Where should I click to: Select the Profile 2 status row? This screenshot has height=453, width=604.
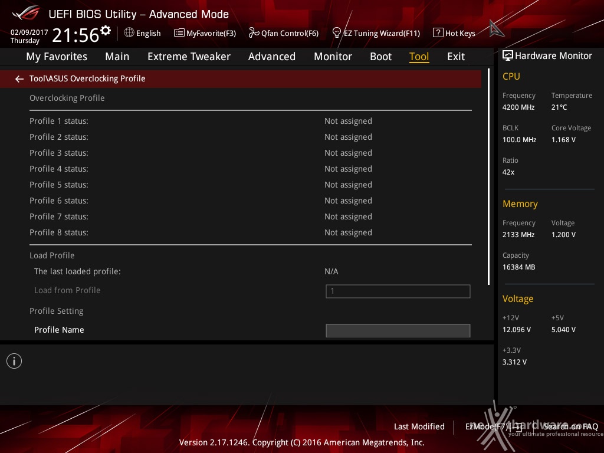tap(250, 137)
